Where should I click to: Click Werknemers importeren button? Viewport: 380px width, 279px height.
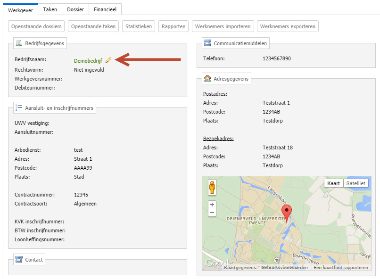[223, 26]
